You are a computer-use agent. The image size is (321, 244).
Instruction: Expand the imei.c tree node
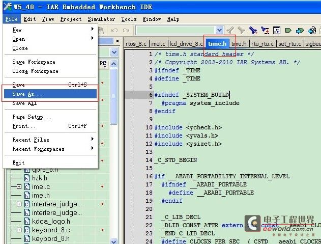point(19,187)
